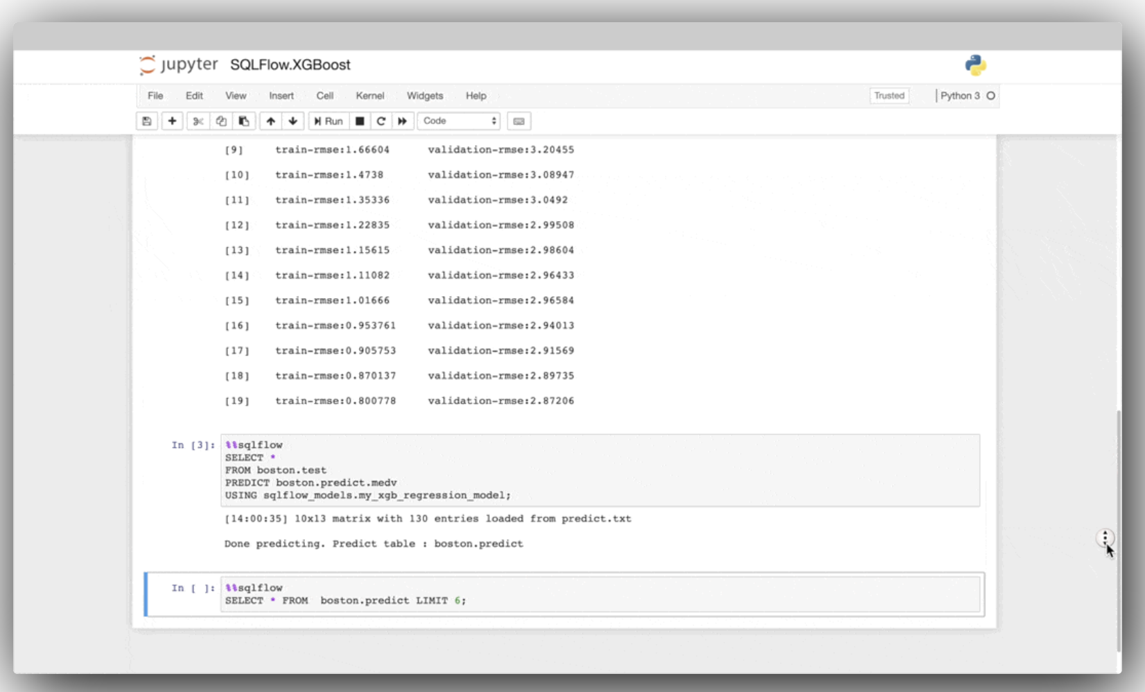Click the output line starting with [9]
This screenshot has width=1145, height=692.
click(399, 150)
